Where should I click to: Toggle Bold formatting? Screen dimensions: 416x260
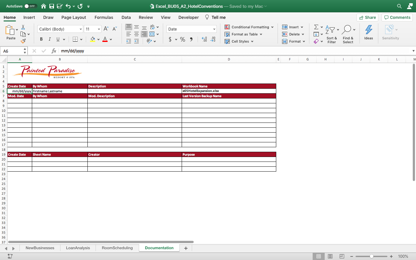point(41,39)
